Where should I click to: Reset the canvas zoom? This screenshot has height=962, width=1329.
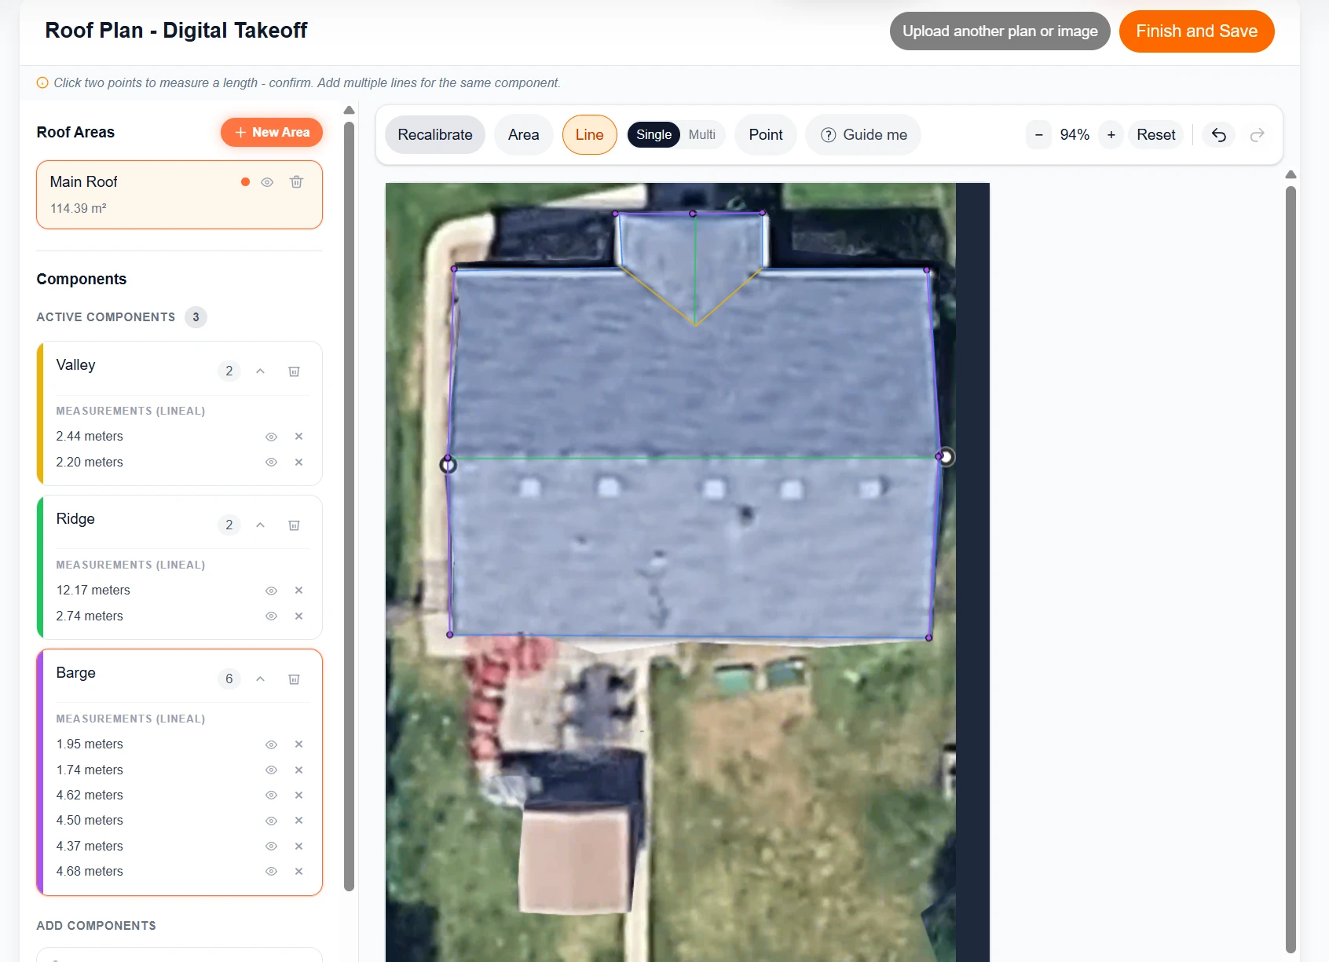1156,135
